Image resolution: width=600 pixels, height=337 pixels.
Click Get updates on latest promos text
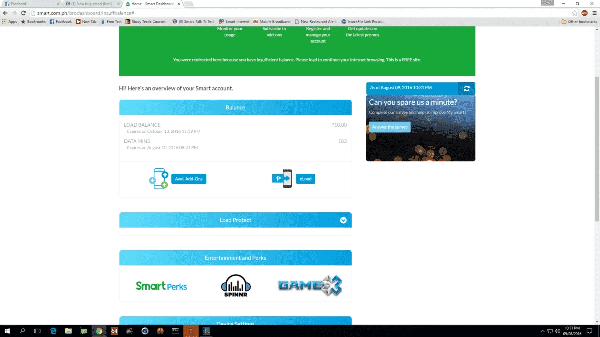point(363,32)
